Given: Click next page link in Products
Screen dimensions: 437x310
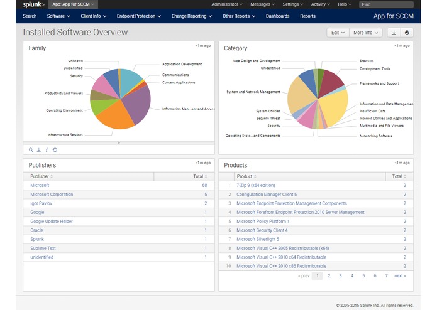Looking at the screenshot, I should point(400,276).
